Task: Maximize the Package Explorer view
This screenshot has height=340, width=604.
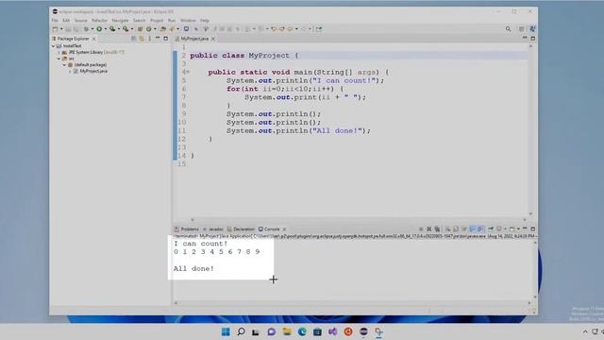Action: coord(166,39)
